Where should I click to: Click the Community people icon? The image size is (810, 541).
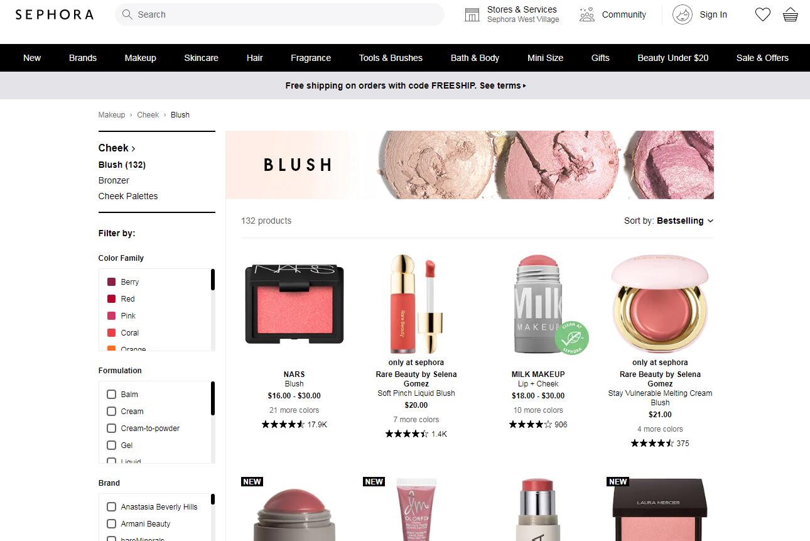point(587,14)
